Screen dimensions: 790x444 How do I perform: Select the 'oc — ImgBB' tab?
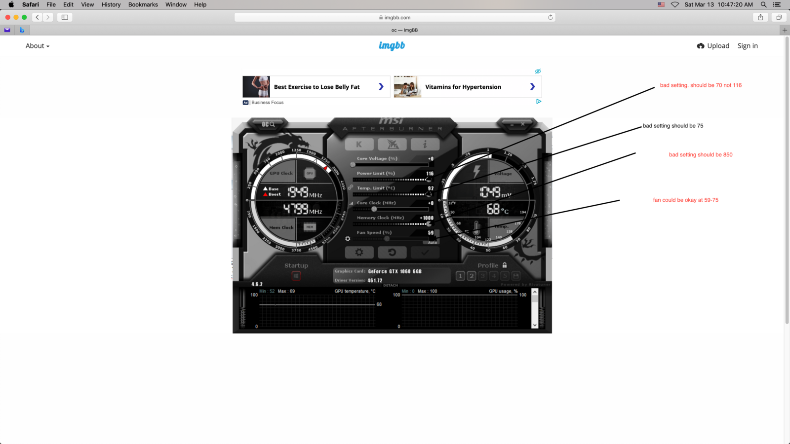(x=404, y=30)
